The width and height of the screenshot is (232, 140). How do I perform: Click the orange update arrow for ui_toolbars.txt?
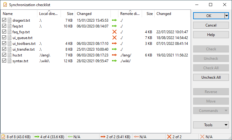pyautogui.click(x=114, y=44)
